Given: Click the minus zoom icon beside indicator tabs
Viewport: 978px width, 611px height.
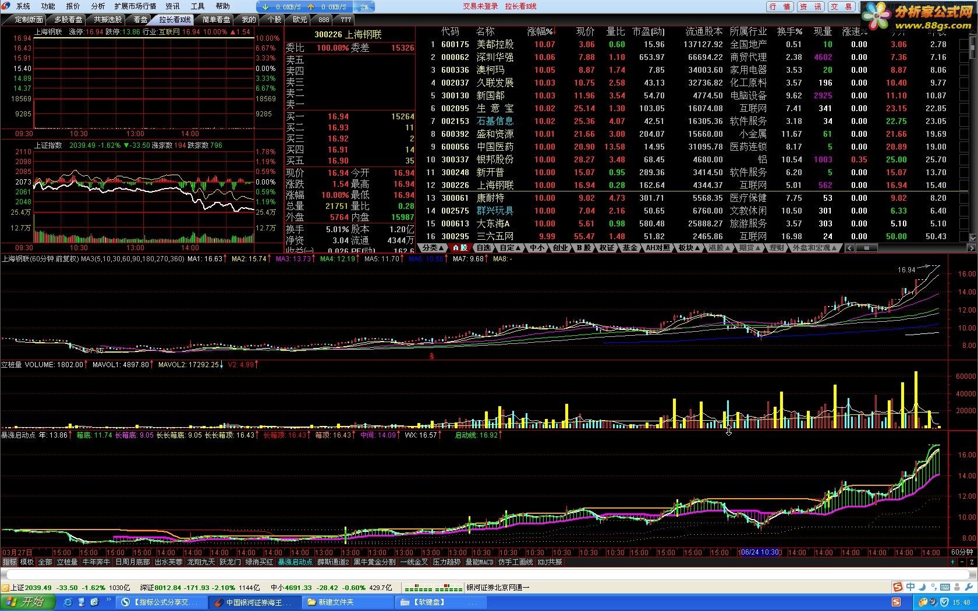Looking at the screenshot, I should 962,562.
